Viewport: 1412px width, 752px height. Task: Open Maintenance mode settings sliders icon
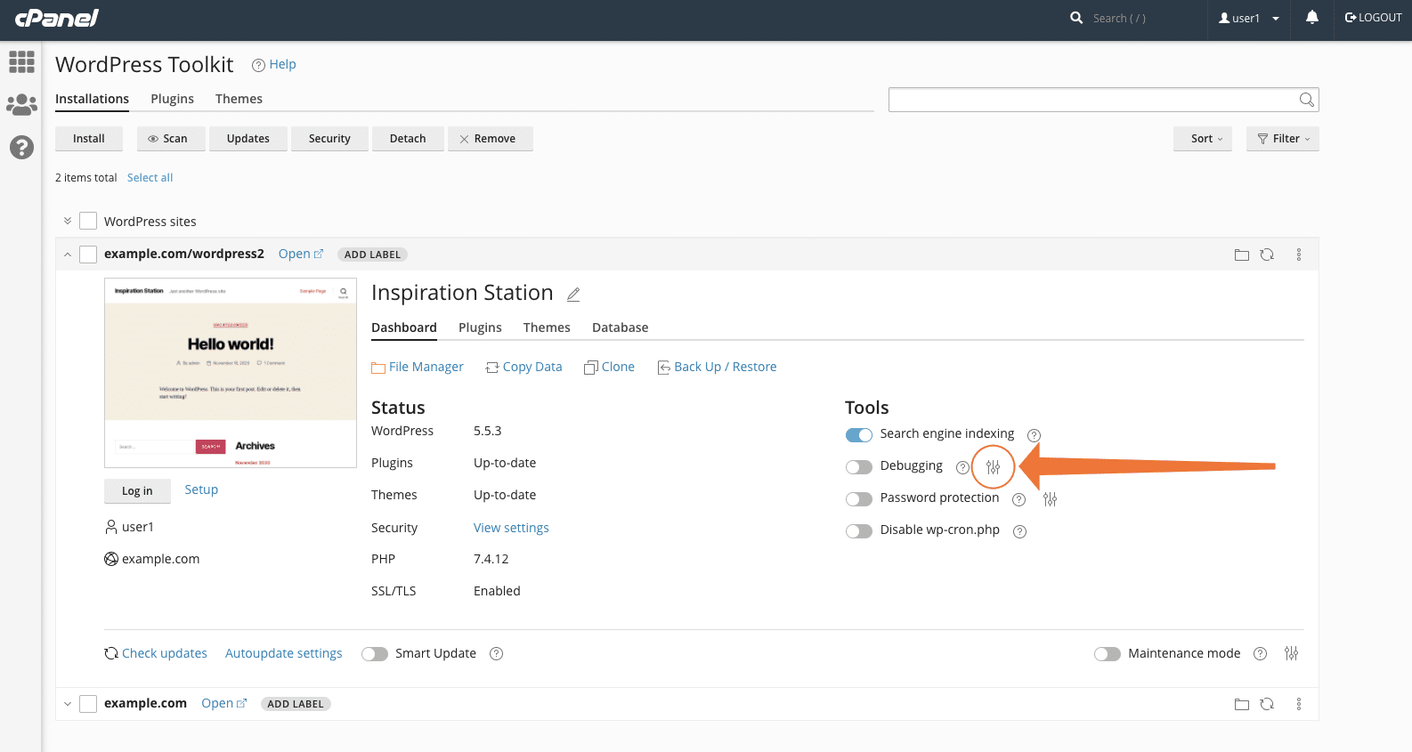[x=1291, y=653]
